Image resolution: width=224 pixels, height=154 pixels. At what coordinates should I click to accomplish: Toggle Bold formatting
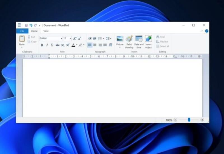42,45
